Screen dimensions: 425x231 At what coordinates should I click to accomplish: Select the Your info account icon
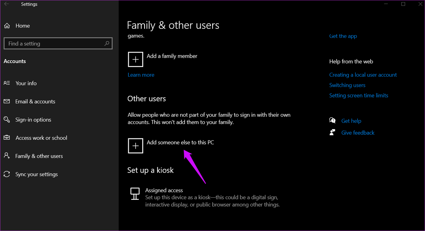tap(7, 83)
